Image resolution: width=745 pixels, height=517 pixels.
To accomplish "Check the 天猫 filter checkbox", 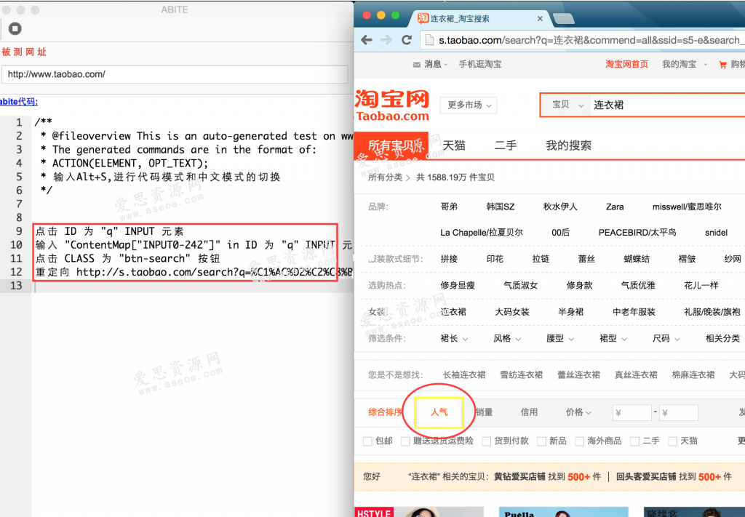I will [x=672, y=441].
